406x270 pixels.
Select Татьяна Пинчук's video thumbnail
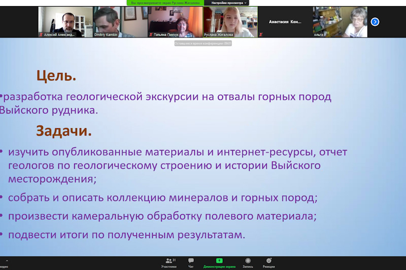point(175,21)
